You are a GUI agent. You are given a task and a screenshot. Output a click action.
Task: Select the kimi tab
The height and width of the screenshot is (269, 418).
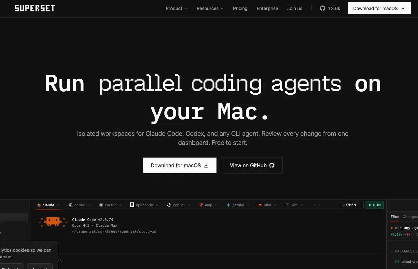click(x=295, y=205)
